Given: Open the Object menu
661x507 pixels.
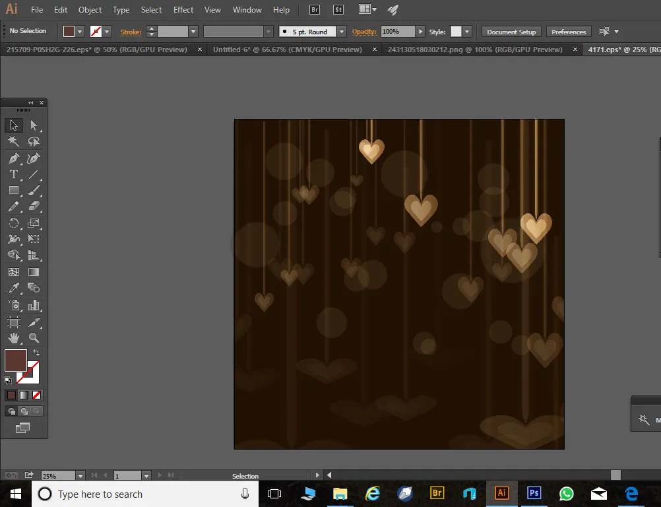Looking at the screenshot, I should tap(90, 10).
